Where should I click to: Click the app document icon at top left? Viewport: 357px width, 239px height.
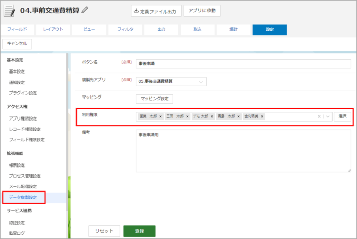click(9, 11)
